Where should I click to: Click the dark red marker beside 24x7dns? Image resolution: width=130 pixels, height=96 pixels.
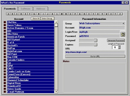pos(5,22)
